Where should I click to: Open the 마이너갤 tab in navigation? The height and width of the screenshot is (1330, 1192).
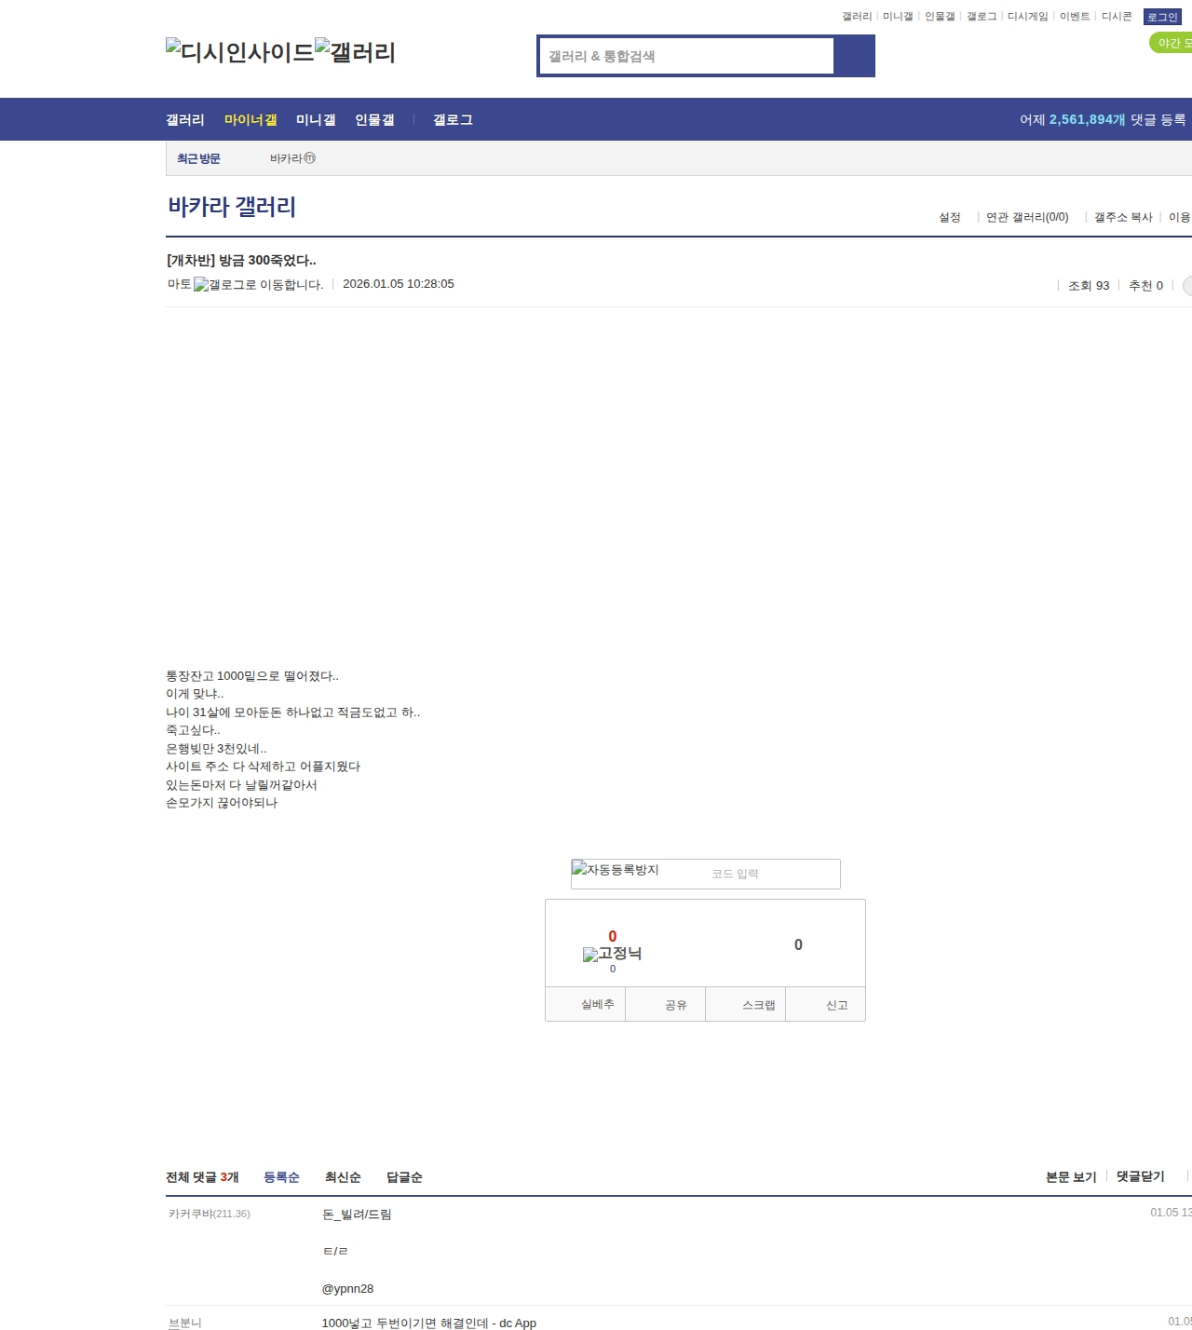(251, 119)
